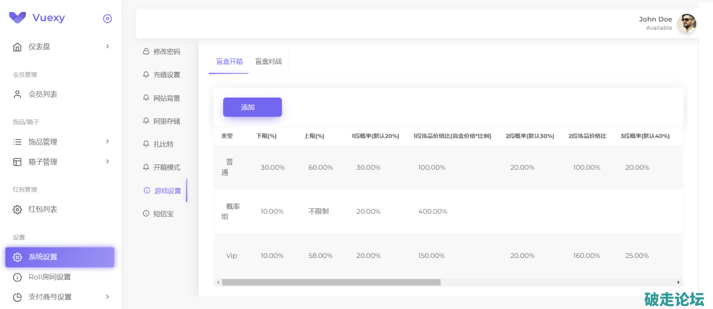Toggle the sidebar collapse radio icon

point(107,19)
